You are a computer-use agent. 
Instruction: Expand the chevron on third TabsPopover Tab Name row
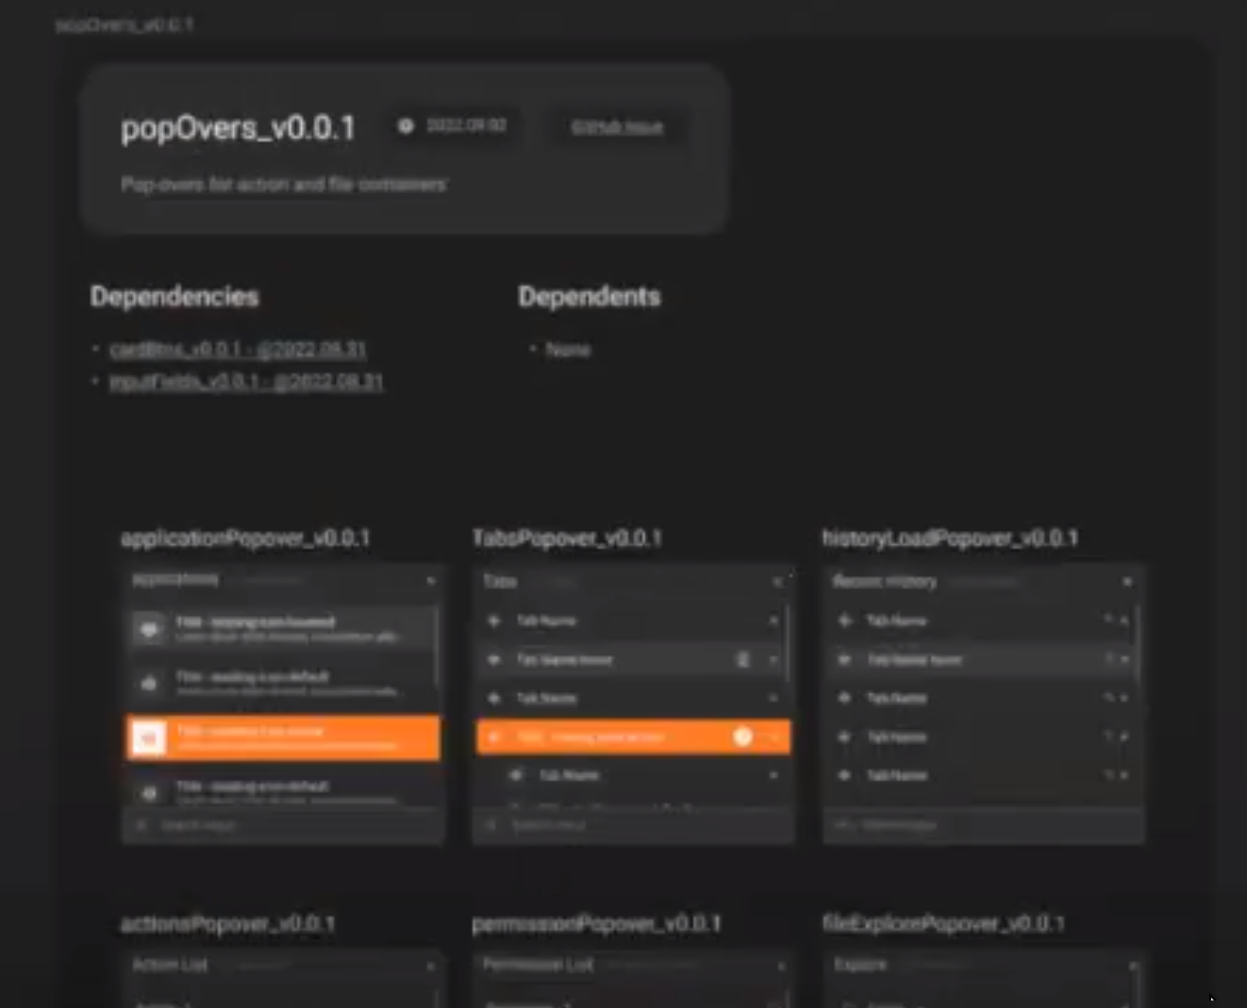773,698
